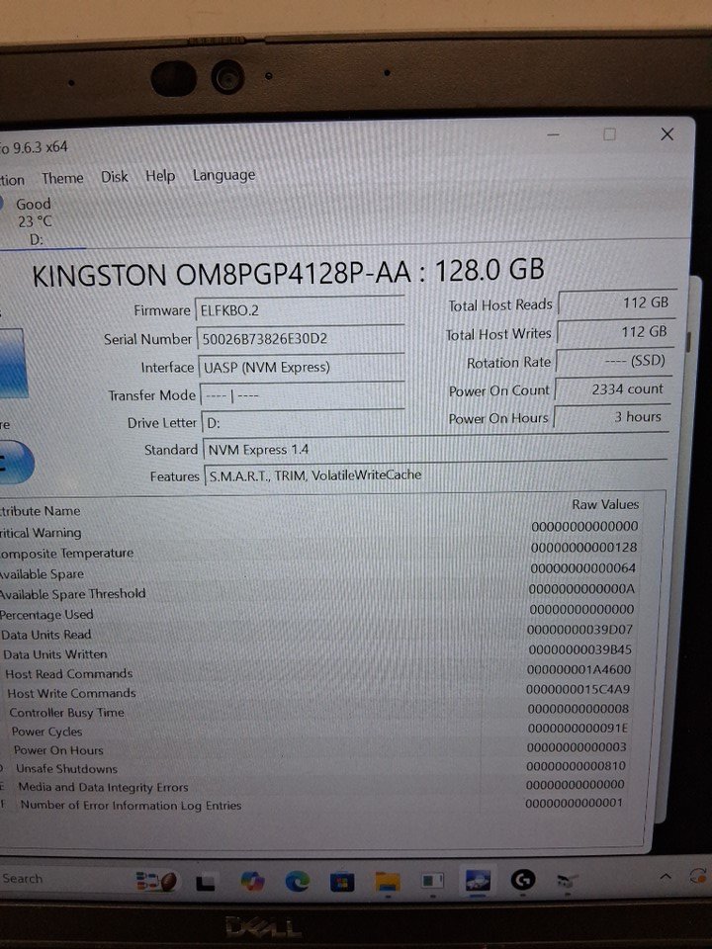
Task: Expand the system tray hidden icons chevron
Action: pos(665,877)
